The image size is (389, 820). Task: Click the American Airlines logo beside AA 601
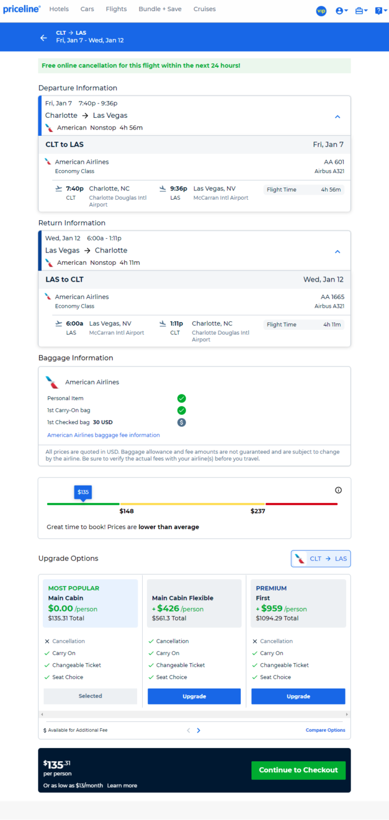pyautogui.click(x=48, y=161)
